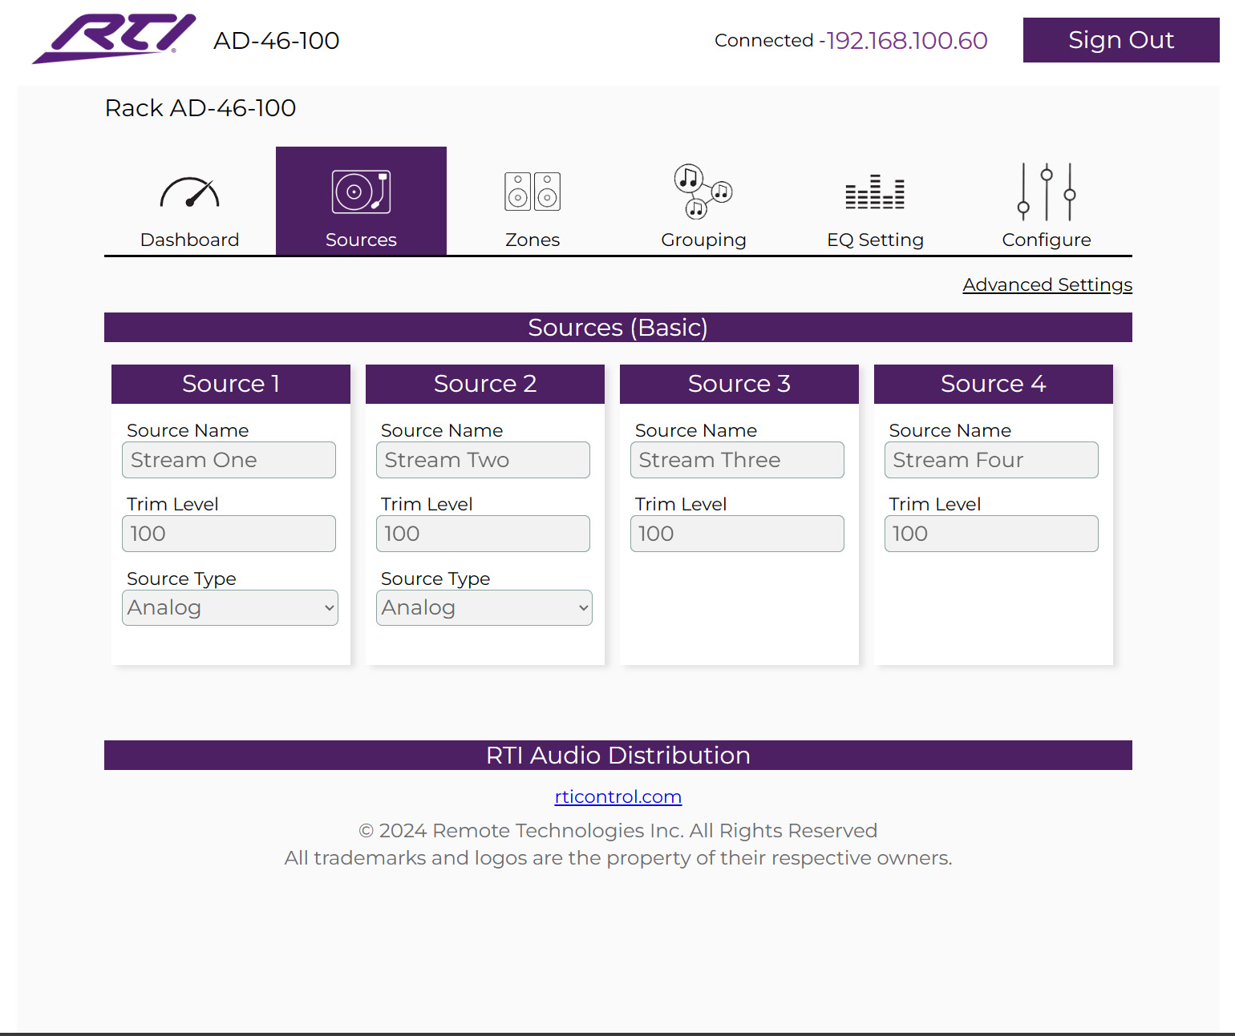Edit the Stream One source name field
The image size is (1235, 1036).
(x=229, y=460)
